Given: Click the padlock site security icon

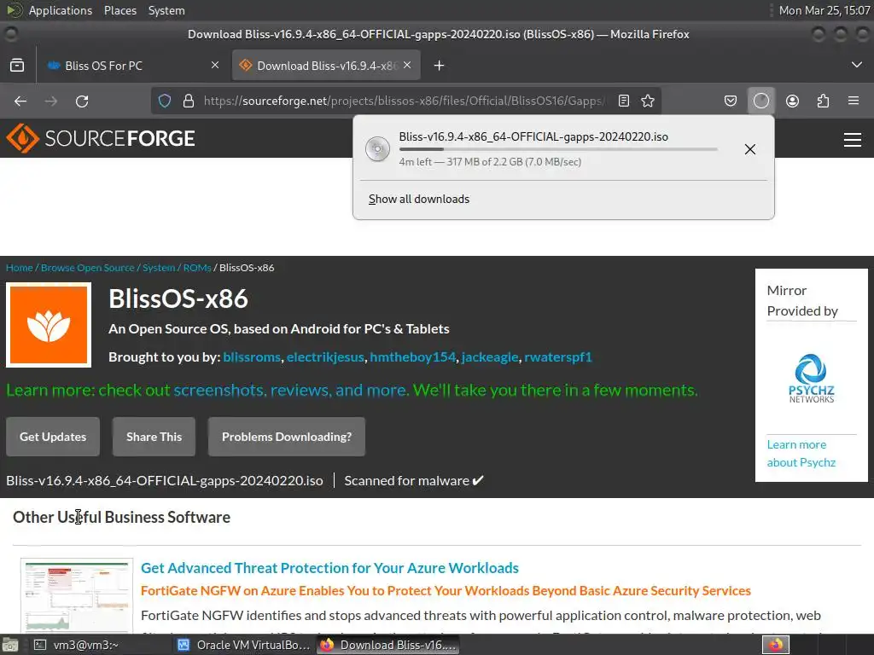Looking at the screenshot, I should tap(189, 101).
